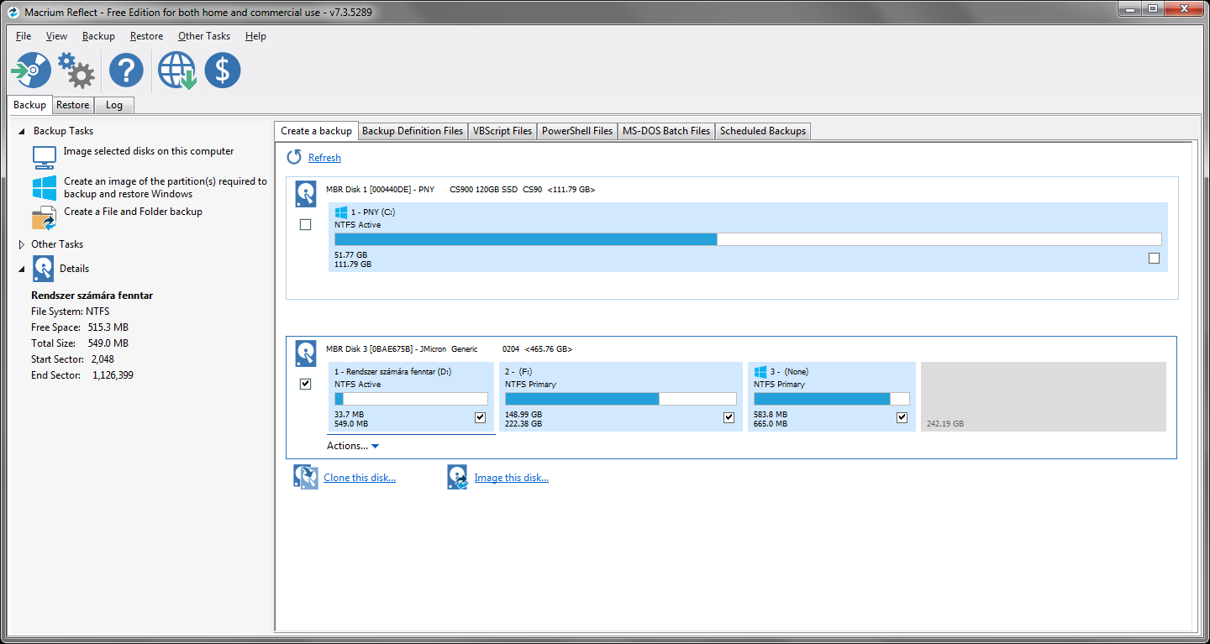Click the dollar sign purchase icon
The width and height of the screenshot is (1210, 644).
click(x=223, y=70)
